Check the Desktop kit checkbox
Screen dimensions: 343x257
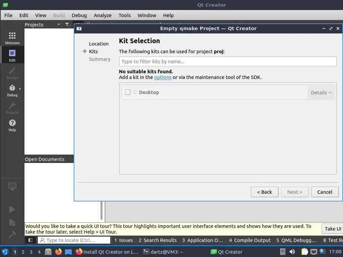(128, 92)
